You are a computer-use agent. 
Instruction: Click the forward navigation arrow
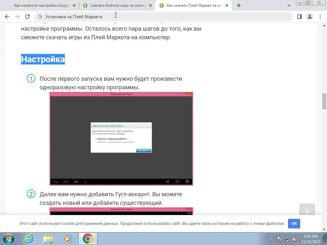point(17,17)
